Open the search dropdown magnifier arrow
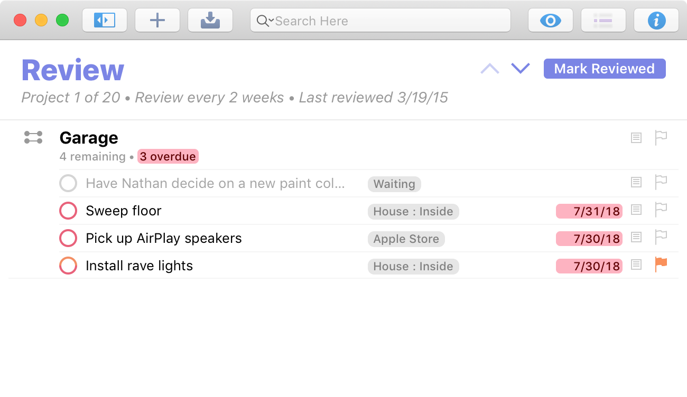 click(x=264, y=21)
